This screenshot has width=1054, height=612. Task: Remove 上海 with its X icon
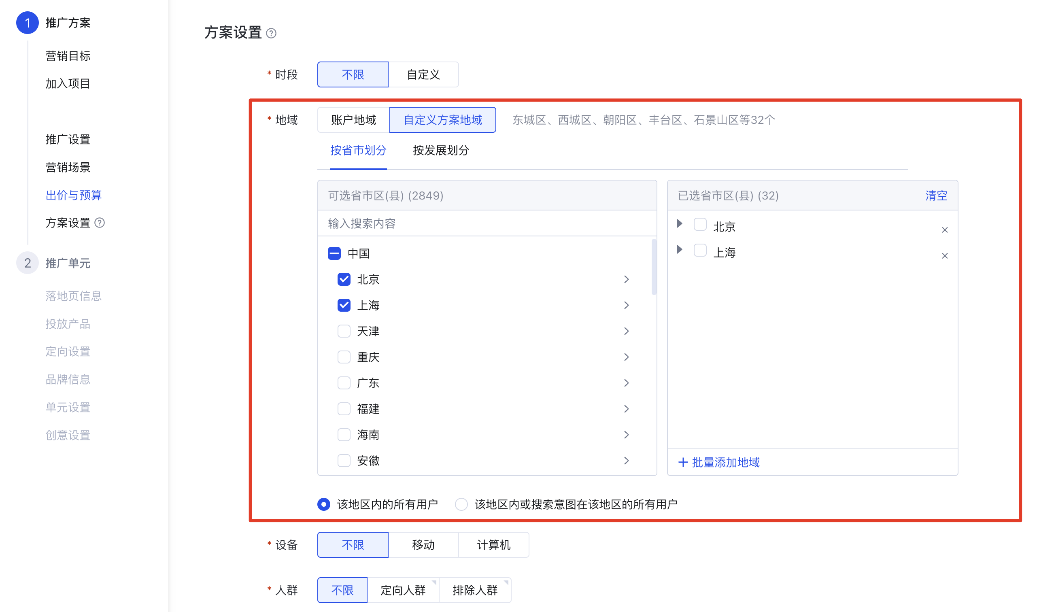tap(944, 255)
